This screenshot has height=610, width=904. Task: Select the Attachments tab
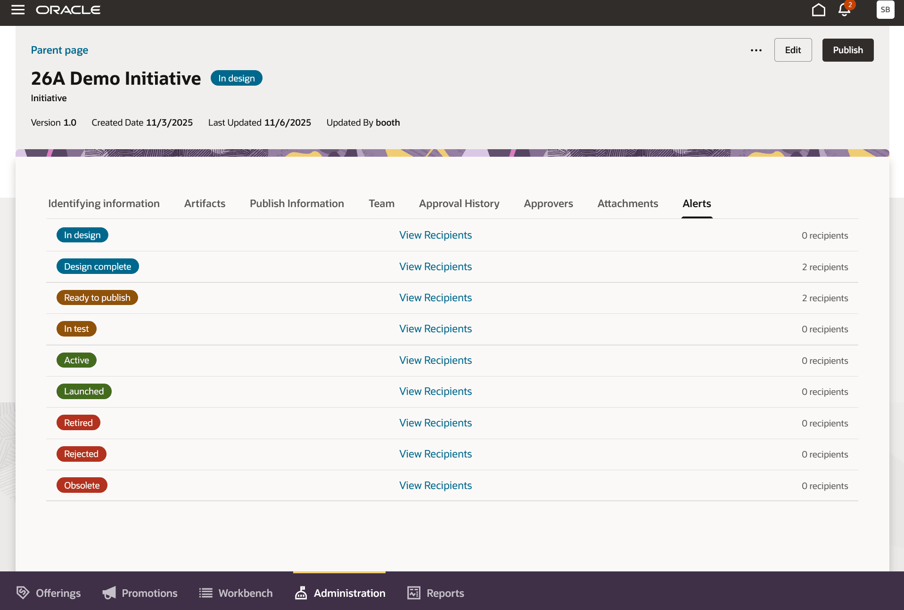click(628, 203)
